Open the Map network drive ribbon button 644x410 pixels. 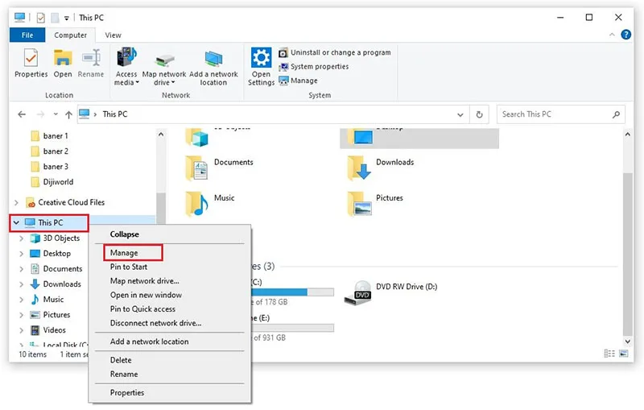point(164,70)
